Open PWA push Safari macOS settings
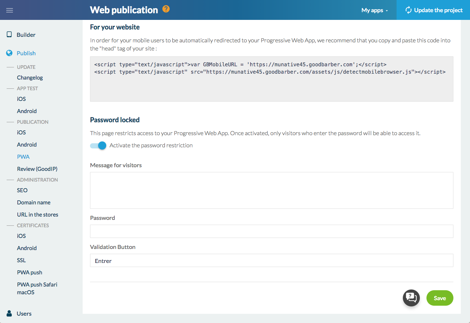Image resolution: width=470 pixels, height=323 pixels. pyautogui.click(x=37, y=288)
